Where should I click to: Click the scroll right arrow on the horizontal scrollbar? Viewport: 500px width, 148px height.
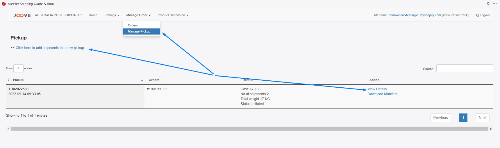[x=491, y=129]
